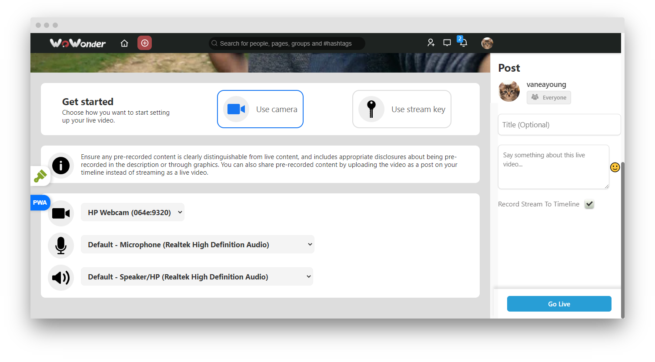Open the HP Webcam device dropdown

tap(132, 212)
